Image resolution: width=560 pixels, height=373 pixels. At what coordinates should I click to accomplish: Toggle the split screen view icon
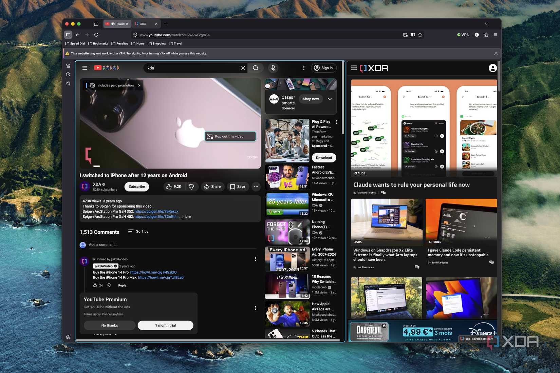click(x=413, y=35)
